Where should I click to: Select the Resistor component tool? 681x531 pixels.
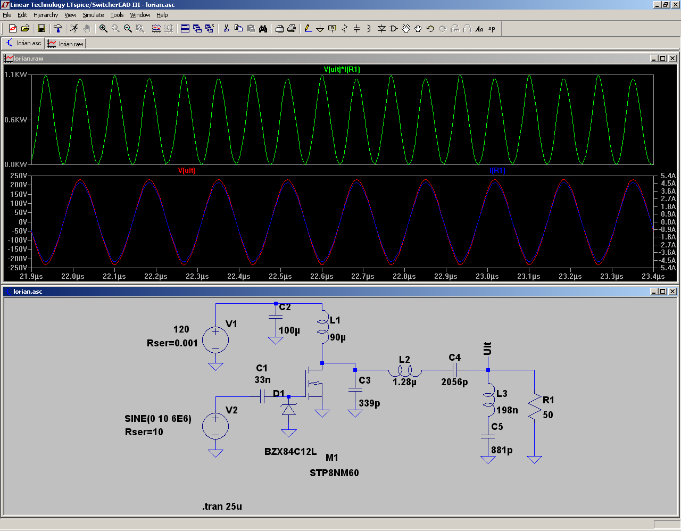(x=344, y=29)
